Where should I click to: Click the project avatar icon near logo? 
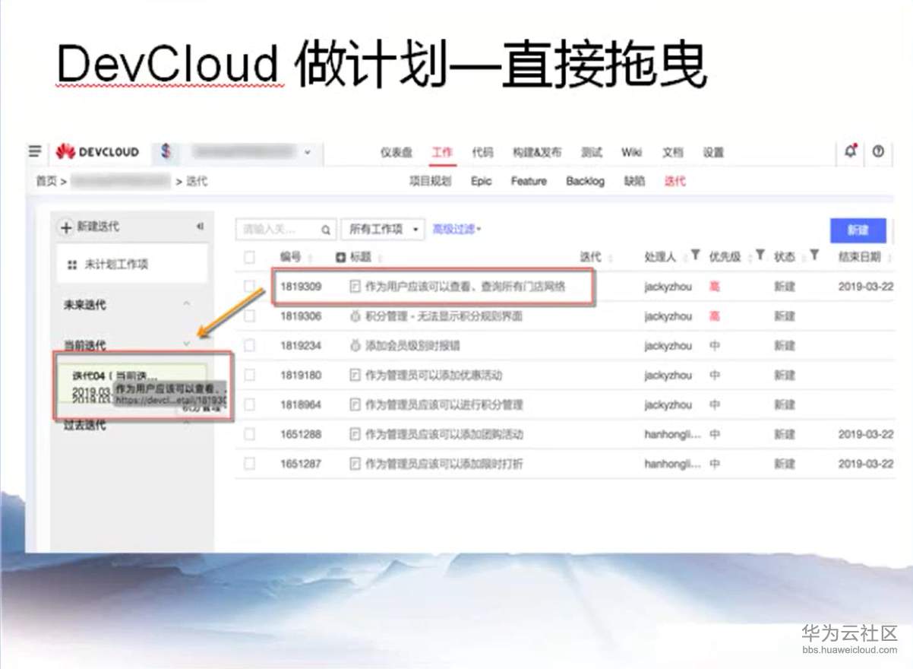(x=166, y=152)
